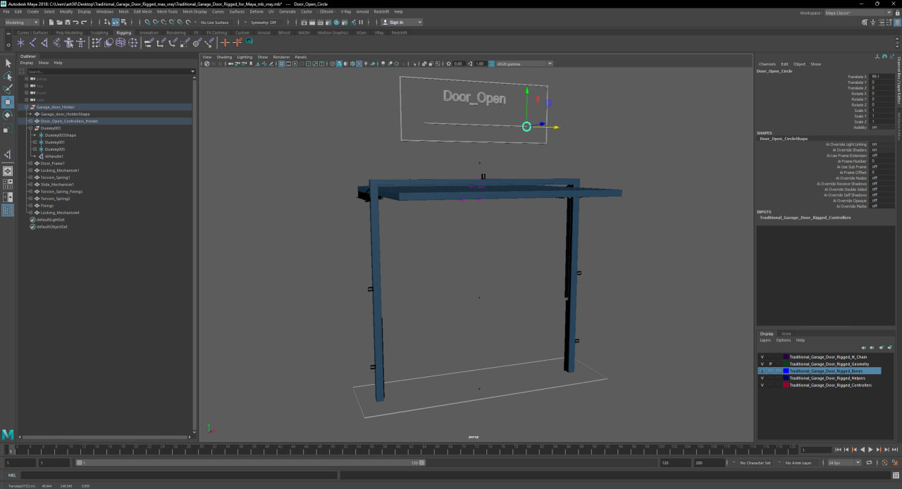Open the V-Ray menu
This screenshot has height=489, width=902.
(345, 12)
